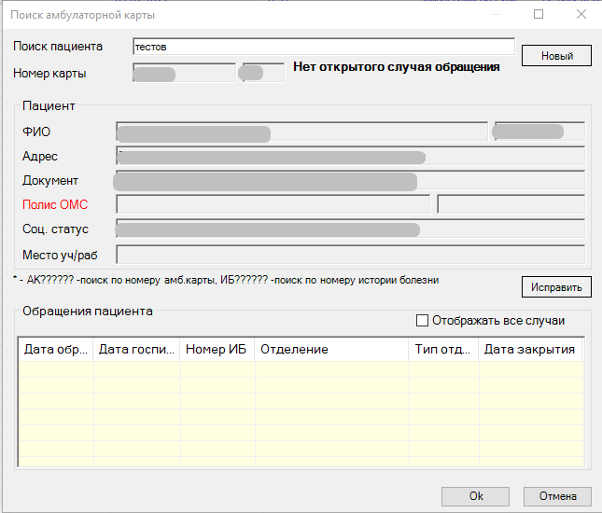Maximize the 'Поиск амбулаторной карты' window

pyautogui.click(x=539, y=15)
